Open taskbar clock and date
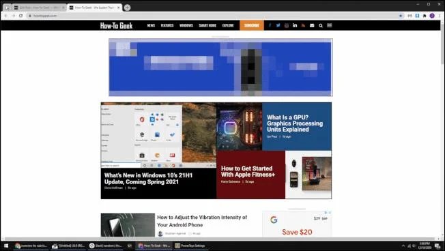This screenshot has height=251, width=445. pos(425,246)
